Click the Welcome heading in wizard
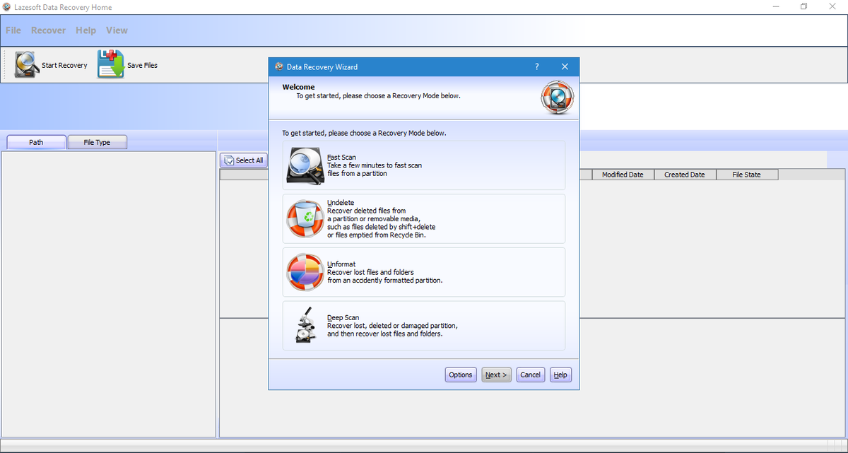This screenshot has height=453, width=848. (299, 88)
